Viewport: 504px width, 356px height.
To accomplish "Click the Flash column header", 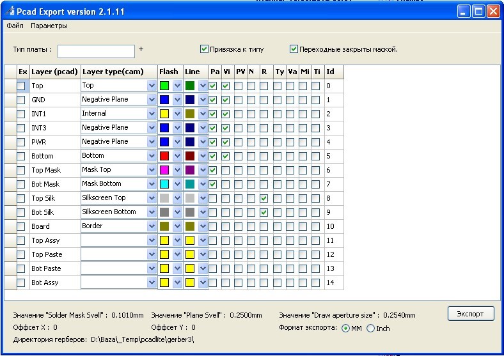I will (x=170, y=72).
